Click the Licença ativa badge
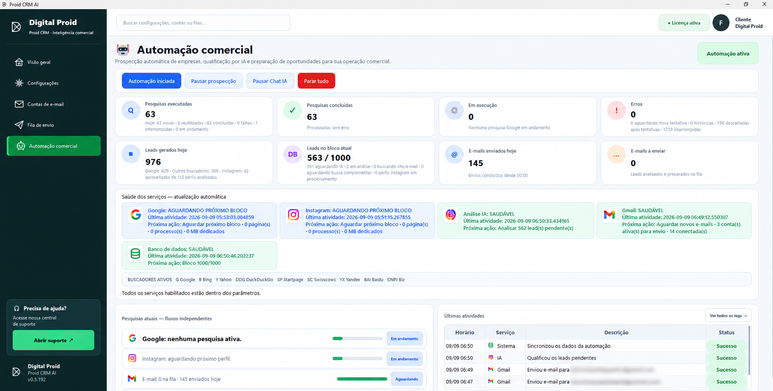The image size is (773, 391). coord(684,23)
